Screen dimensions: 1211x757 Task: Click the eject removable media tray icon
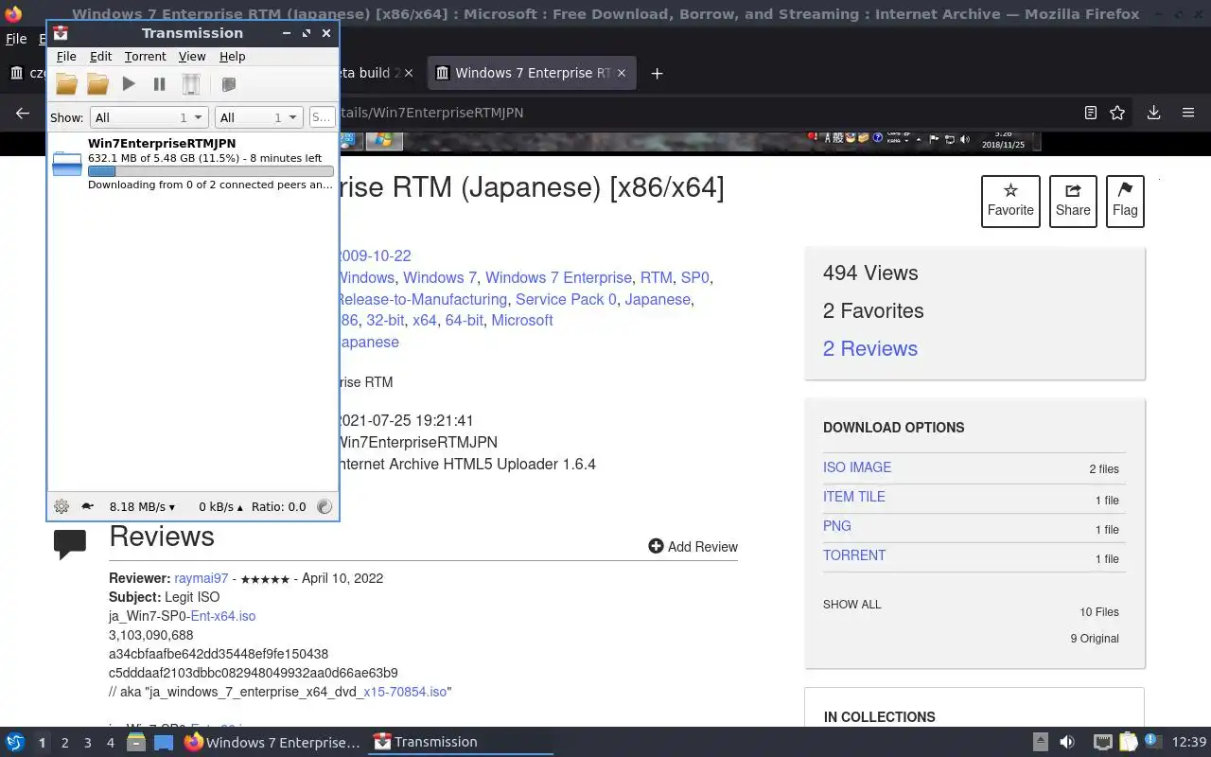(x=1040, y=742)
